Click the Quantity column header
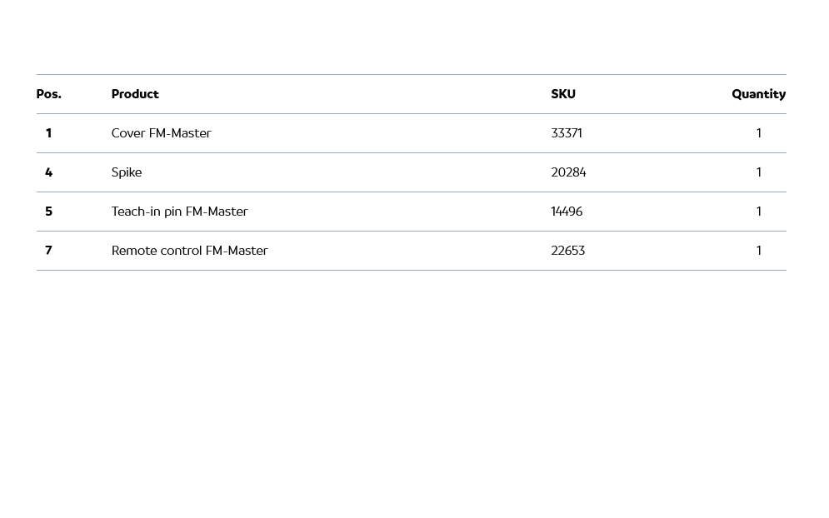 click(x=758, y=94)
